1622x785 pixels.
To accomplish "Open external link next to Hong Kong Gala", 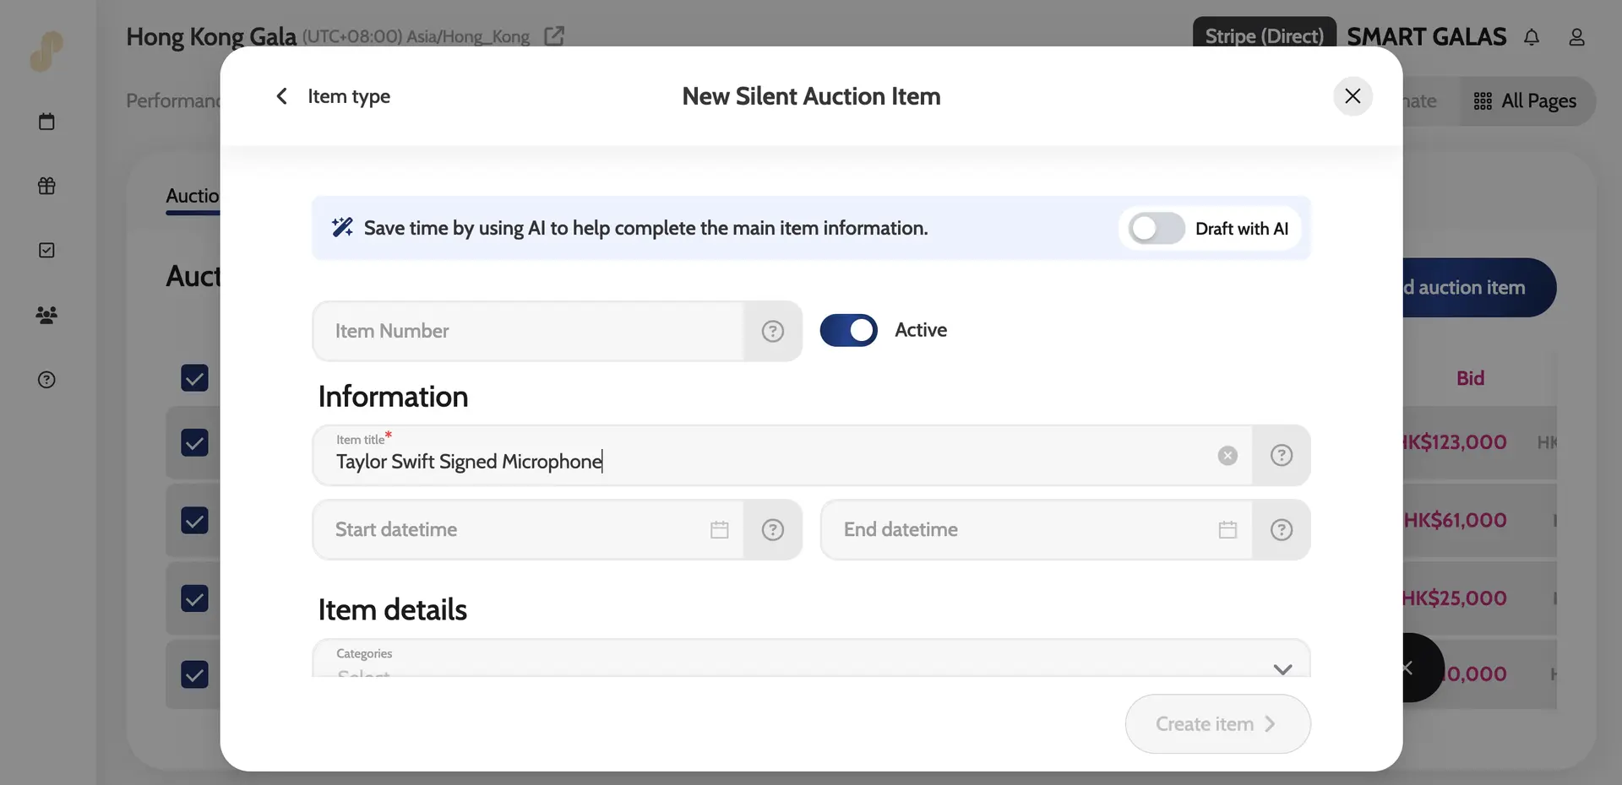I will pos(554,36).
